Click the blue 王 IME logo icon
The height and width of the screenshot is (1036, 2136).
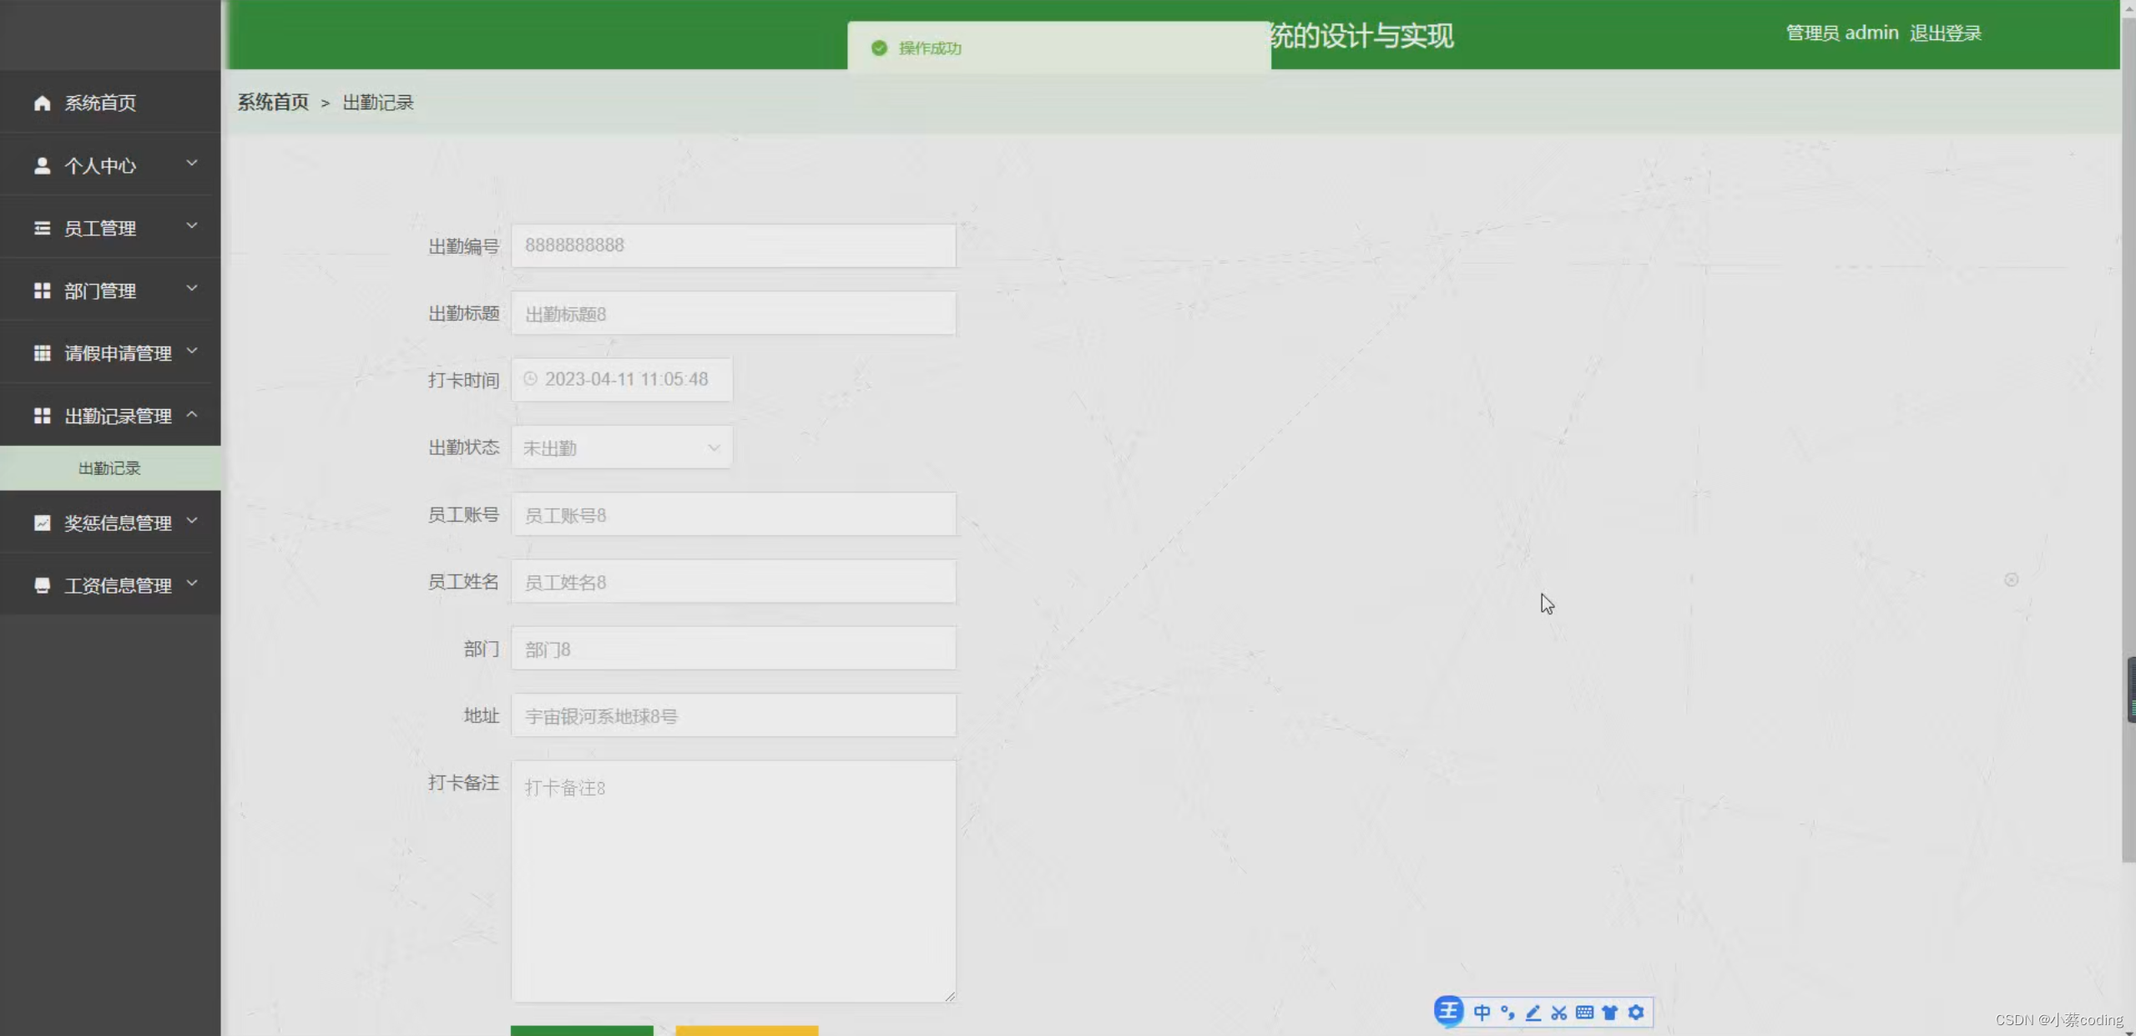coord(1449,1011)
